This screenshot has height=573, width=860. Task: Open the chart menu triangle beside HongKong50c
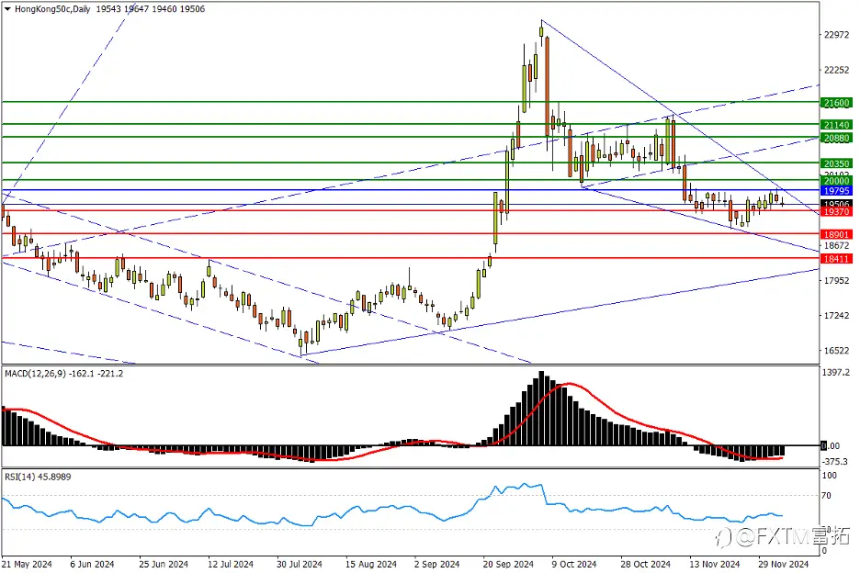[7, 9]
